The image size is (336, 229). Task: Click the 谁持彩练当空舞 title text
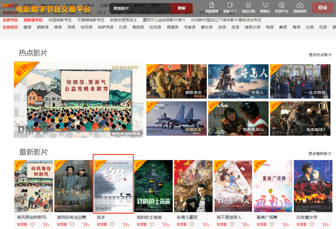click(71, 217)
